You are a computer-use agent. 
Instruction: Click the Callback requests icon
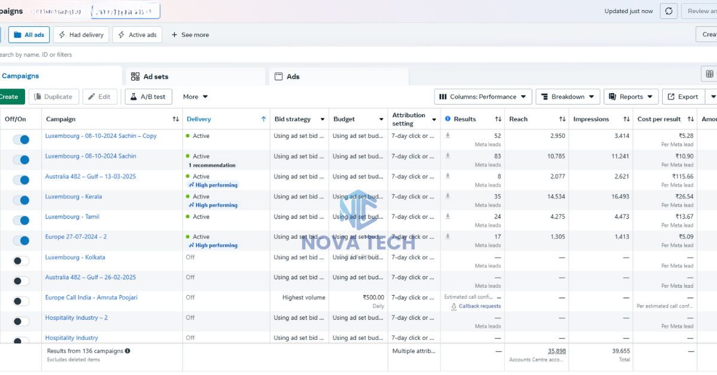454,306
